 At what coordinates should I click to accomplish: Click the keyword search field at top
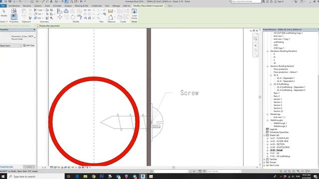pyautogui.click(x=246, y=1)
